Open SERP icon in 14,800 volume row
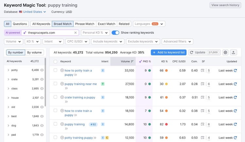245x142 pixels. (203, 124)
